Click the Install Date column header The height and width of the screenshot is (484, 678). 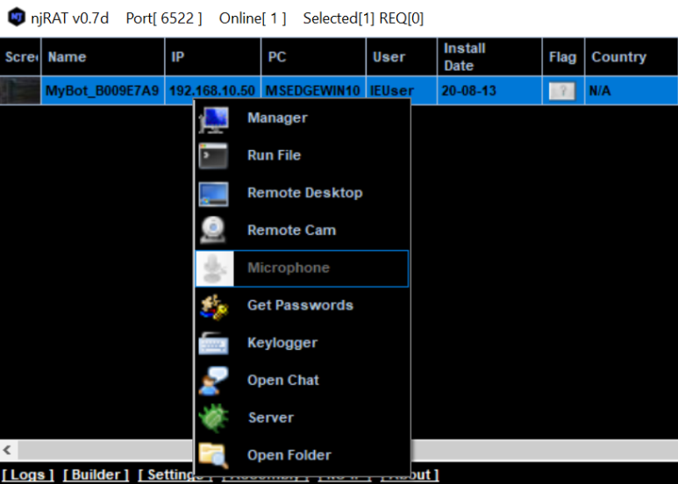(x=489, y=57)
